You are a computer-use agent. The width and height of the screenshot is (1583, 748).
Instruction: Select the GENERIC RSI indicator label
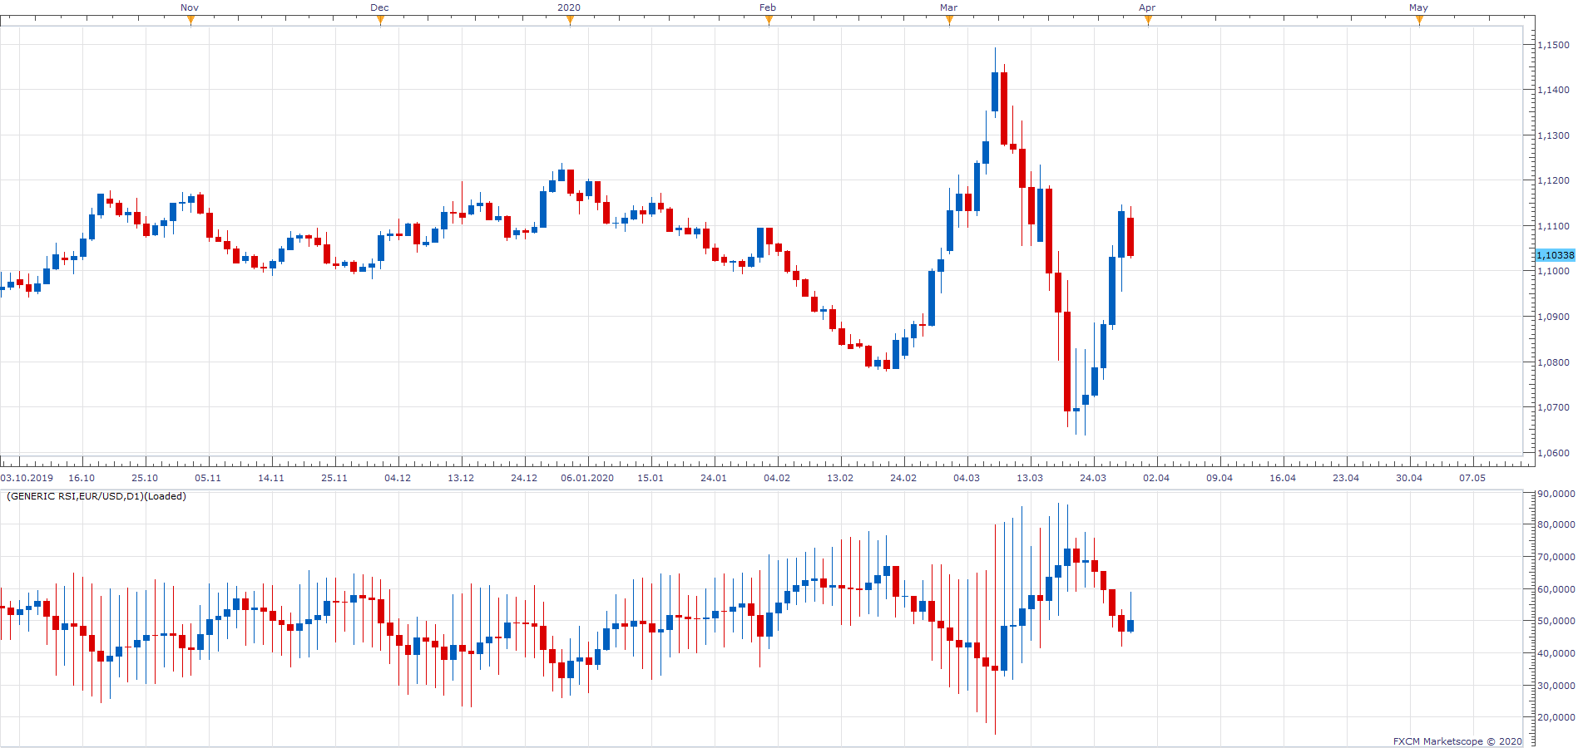(96, 496)
